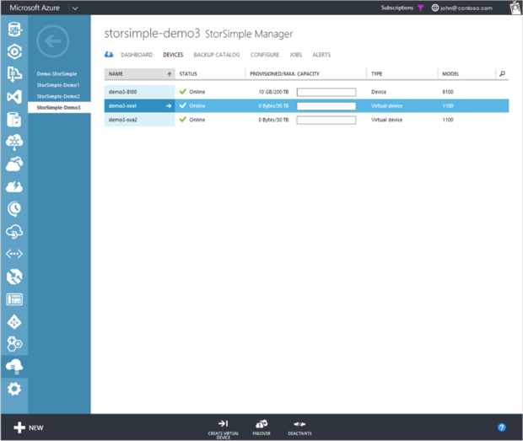Open demo3-sva1 via its arrow
523x441 pixels.
(x=169, y=106)
